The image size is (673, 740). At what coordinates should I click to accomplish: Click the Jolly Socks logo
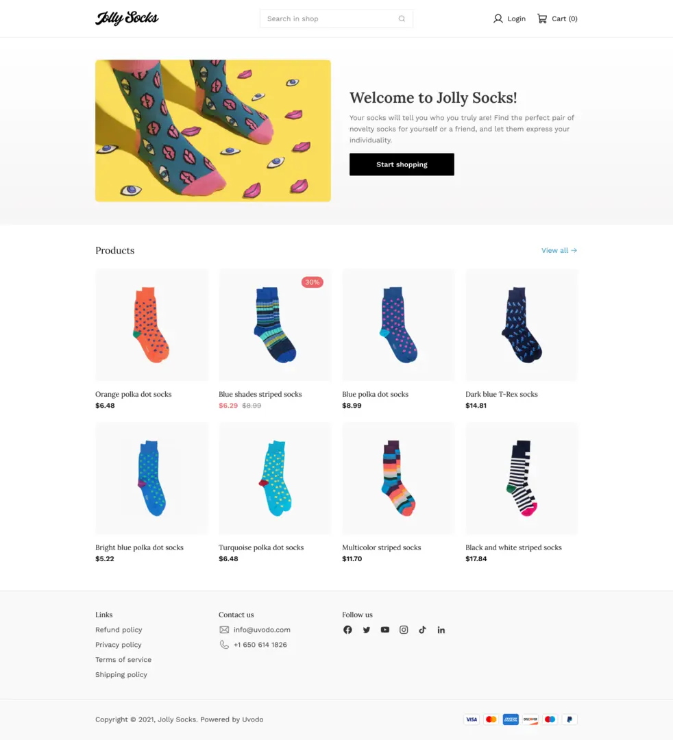(127, 18)
